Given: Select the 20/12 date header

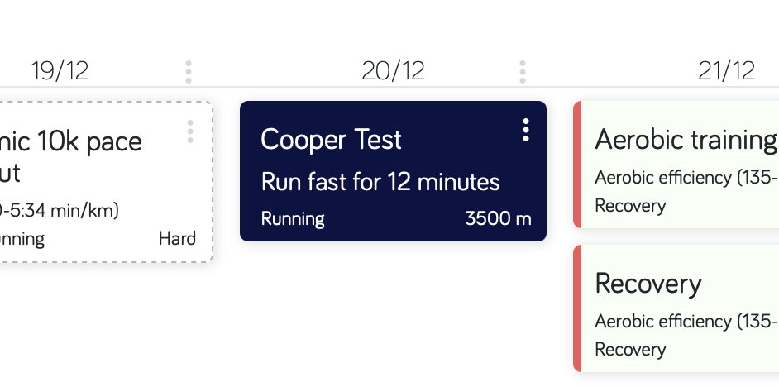Looking at the screenshot, I should (393, 71).
